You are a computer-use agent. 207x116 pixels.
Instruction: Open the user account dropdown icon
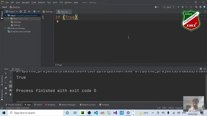pos(157,7)
